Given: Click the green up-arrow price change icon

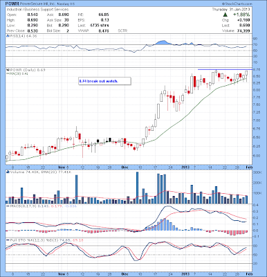Looking at the screenshot, I should 225,15.
